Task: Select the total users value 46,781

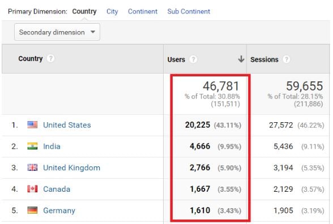Action: pos(221,87)
